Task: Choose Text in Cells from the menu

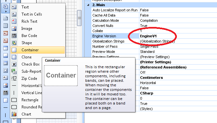Action: coord(38,14)
